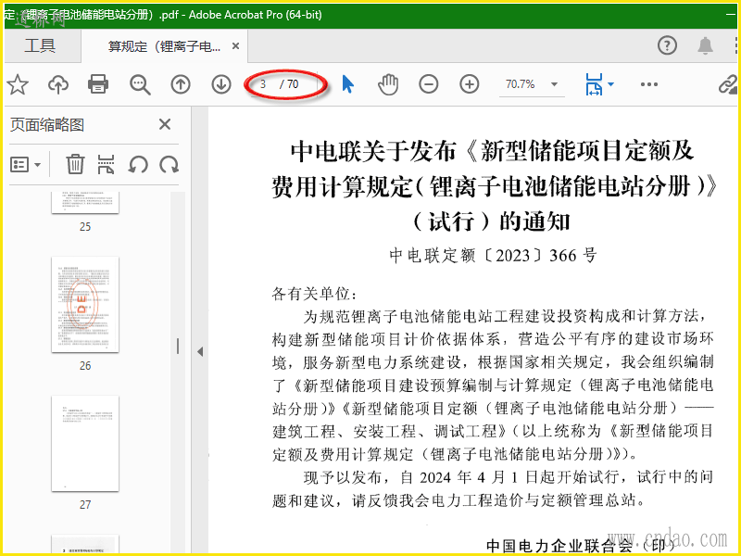Click the page number field showing 3
Screen dimensions: 741x556
coord(263,84)
